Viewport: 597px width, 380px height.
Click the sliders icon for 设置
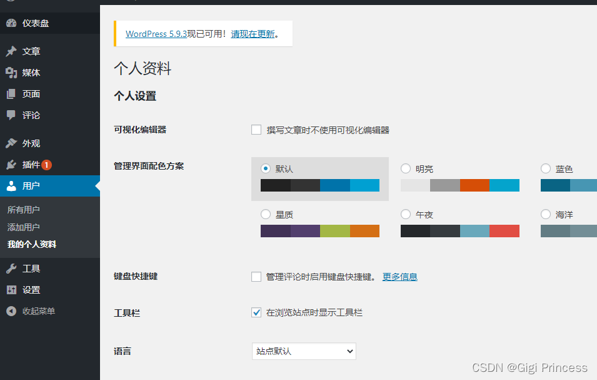pos(11,290)
